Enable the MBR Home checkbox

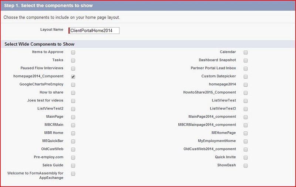[73, 133]
